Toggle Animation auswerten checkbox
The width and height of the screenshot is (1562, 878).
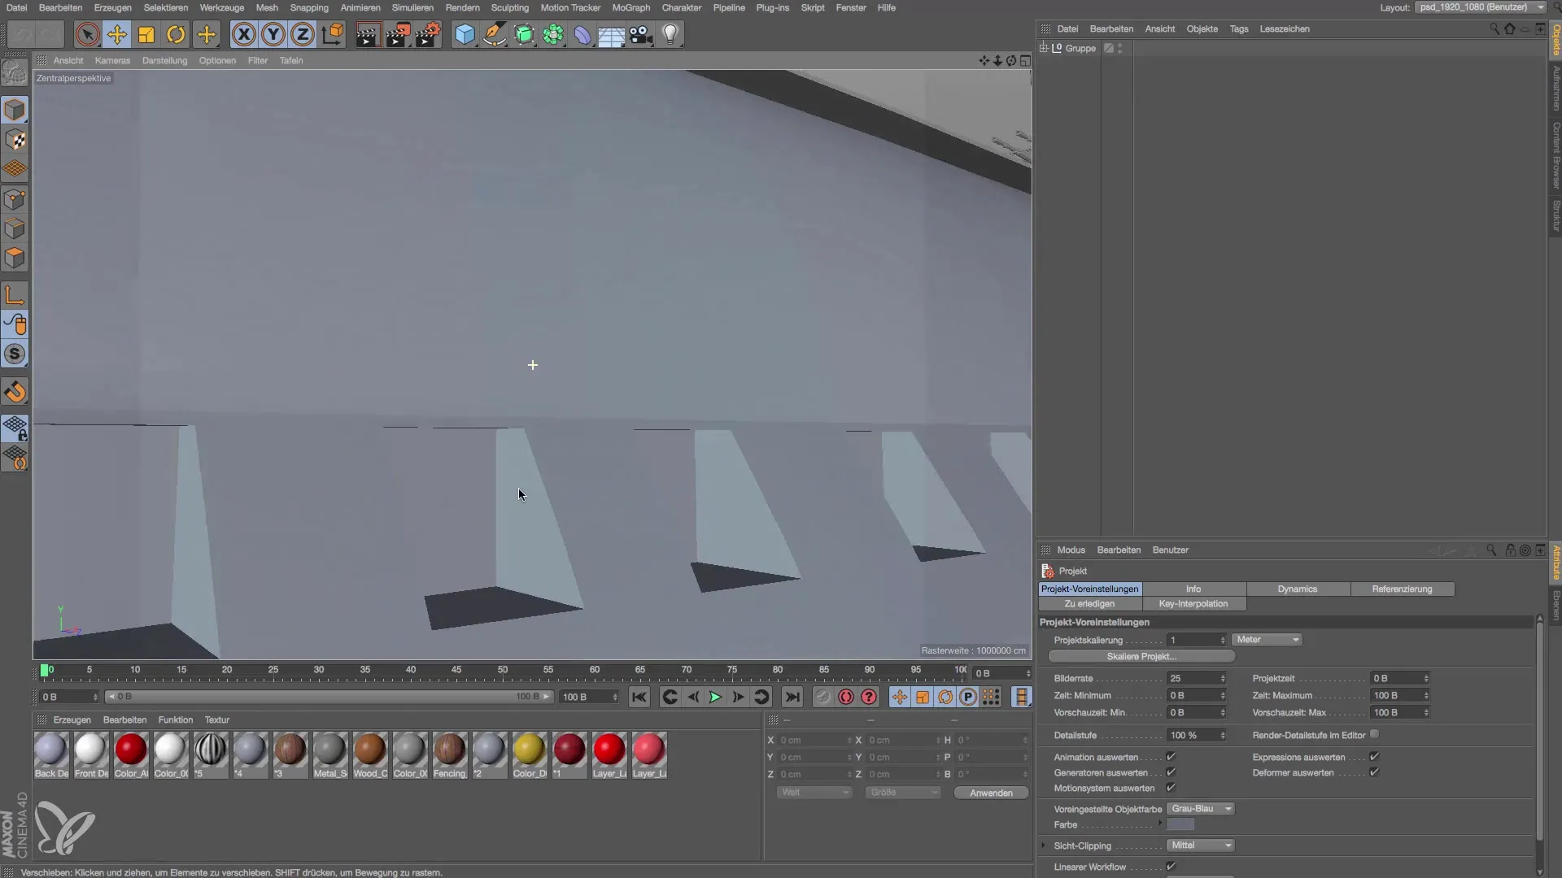[1171, 757]
